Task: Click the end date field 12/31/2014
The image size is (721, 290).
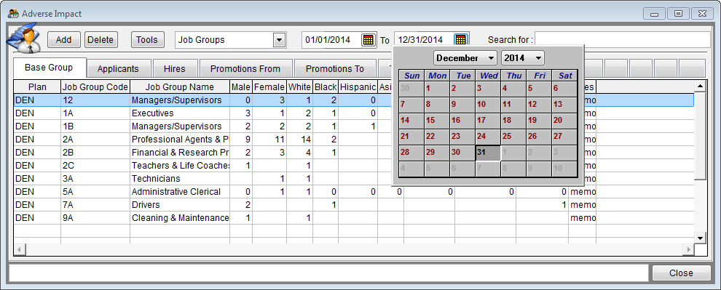Action: (424, 40)
